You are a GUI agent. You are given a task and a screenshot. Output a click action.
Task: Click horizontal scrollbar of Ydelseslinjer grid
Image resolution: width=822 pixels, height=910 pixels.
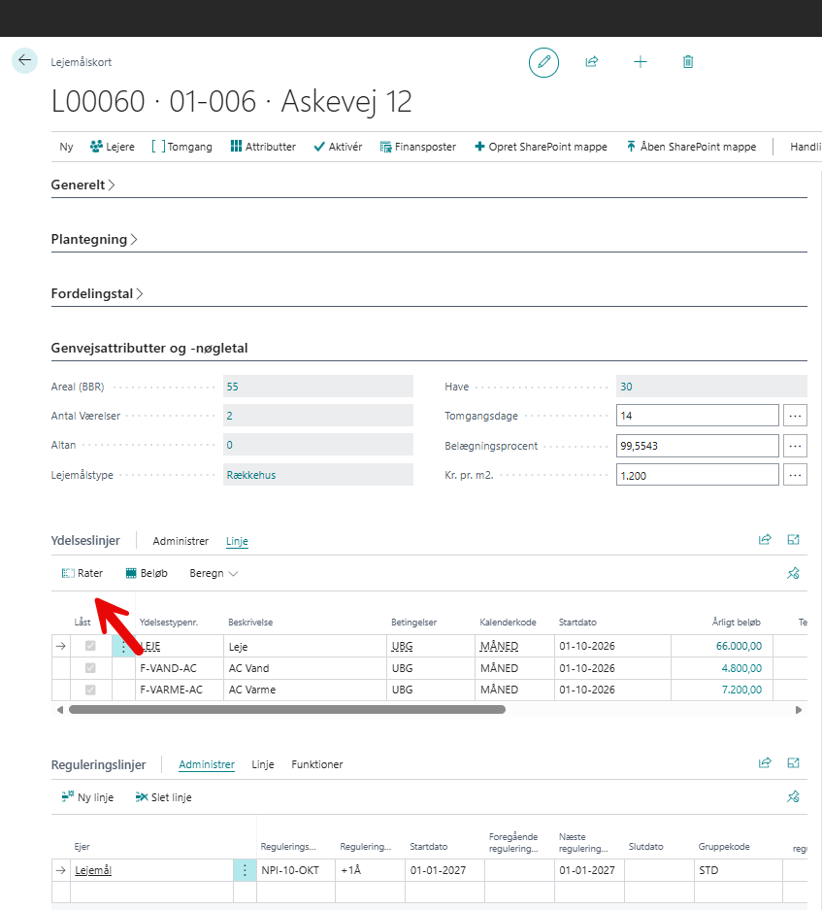coord(287,709)
